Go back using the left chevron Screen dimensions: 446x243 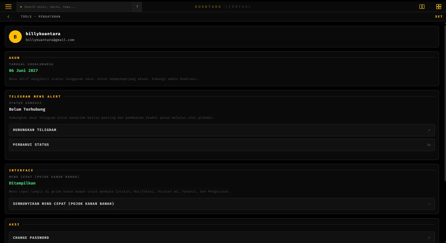click(8, 17)
